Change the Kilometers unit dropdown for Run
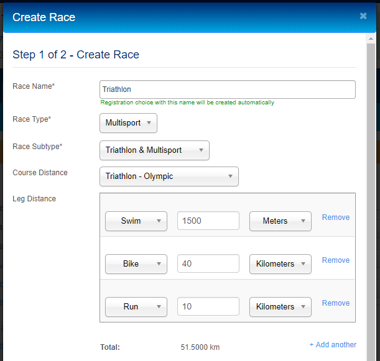Image resolution: width=380 pixels, height=361 pixels. tap(280, 306)
